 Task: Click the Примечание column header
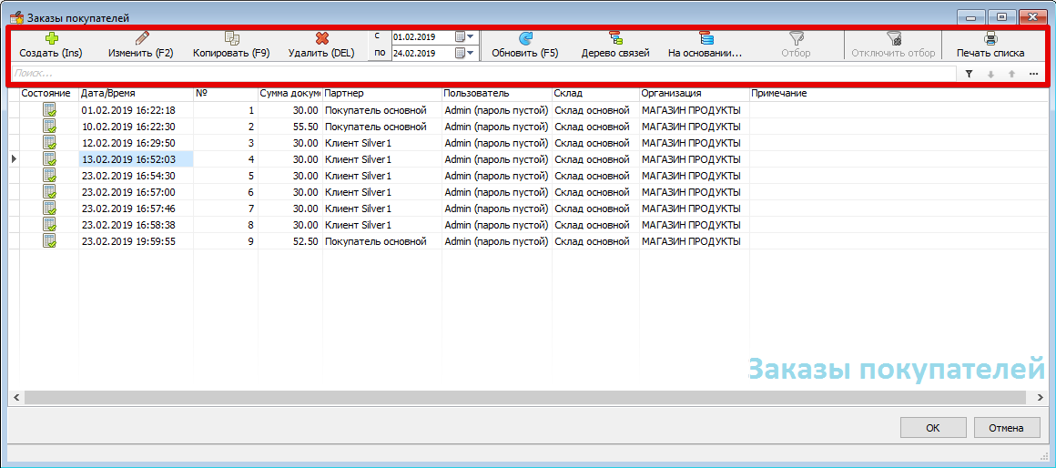click(x=899, y=94)
